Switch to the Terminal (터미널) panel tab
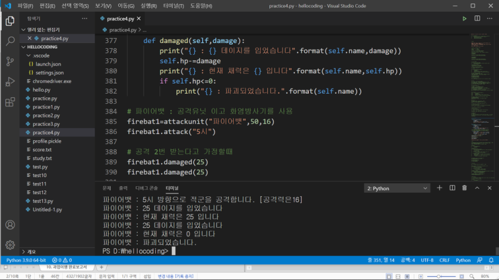The width and height of the screenshot is (499, 280). click(x=172, y=188)
